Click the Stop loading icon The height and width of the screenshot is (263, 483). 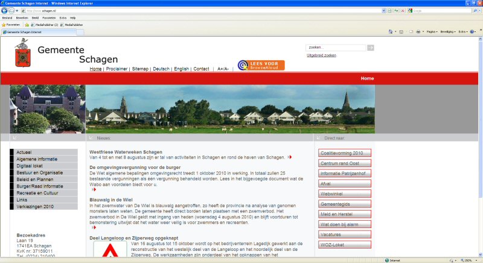click(402, 11)
